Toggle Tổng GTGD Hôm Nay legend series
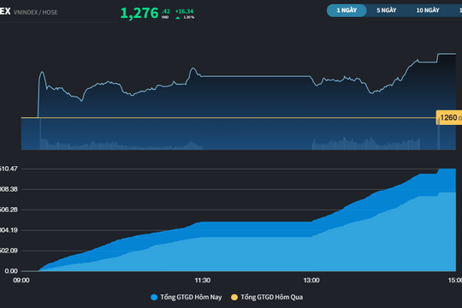Viewport: 462px width, 308px height. tap(191, 297)
